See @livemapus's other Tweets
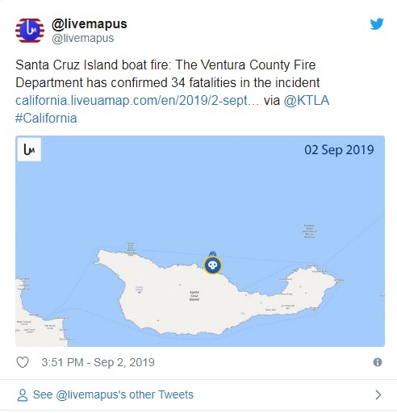397x413 pixels. (113, 394)
